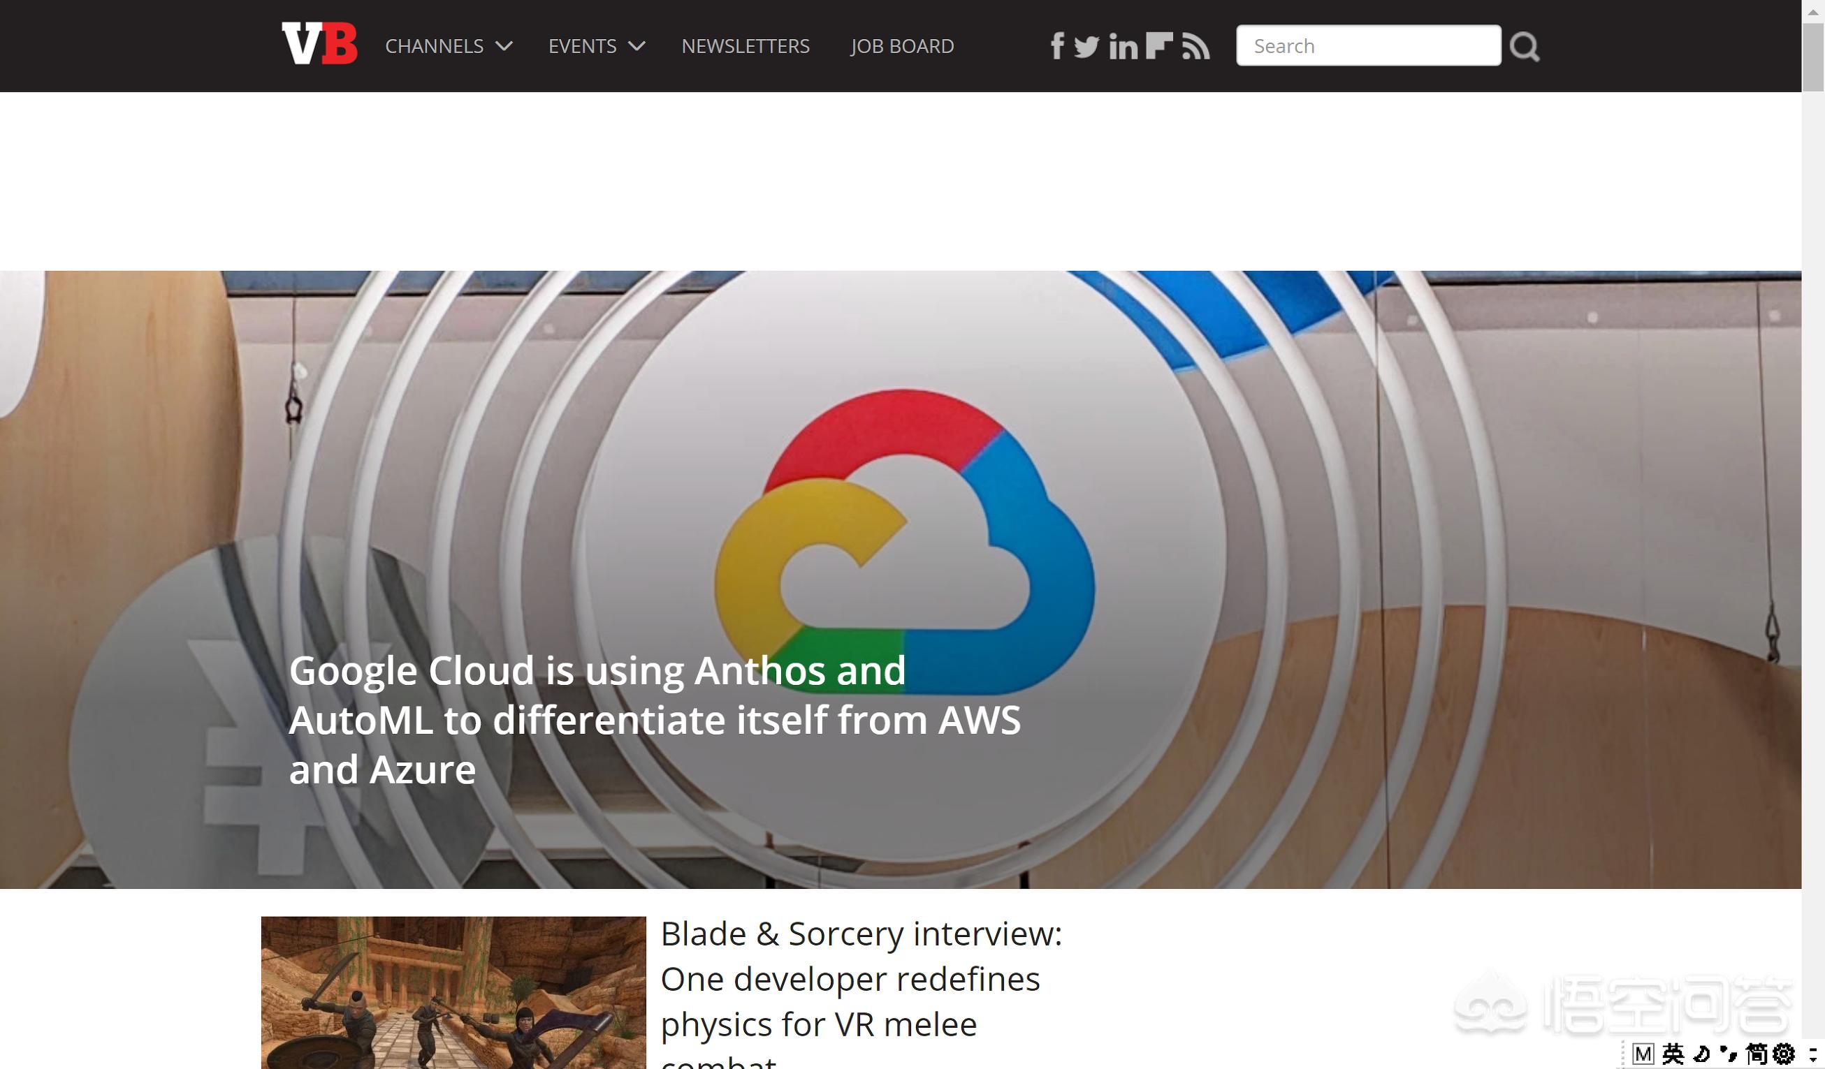
Task: Open the Blade & Sorcery interview article
Action: pos(860,978)
